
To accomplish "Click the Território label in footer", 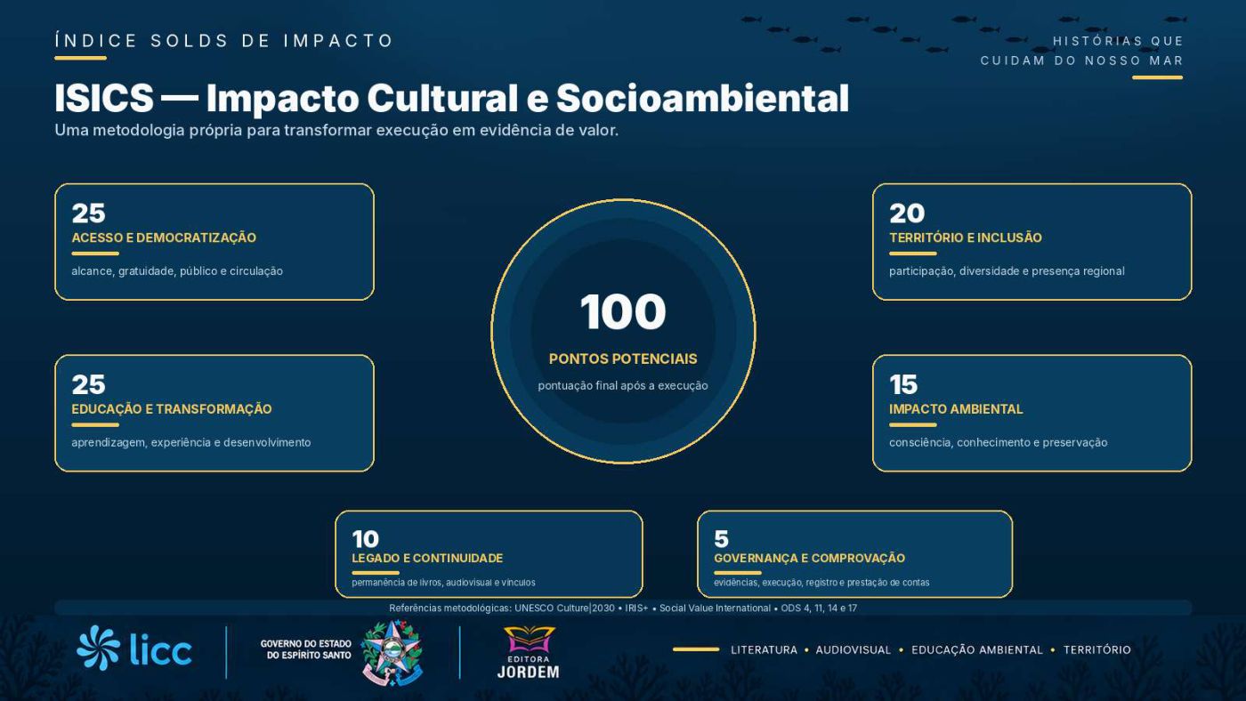I will pos(1096,650).
